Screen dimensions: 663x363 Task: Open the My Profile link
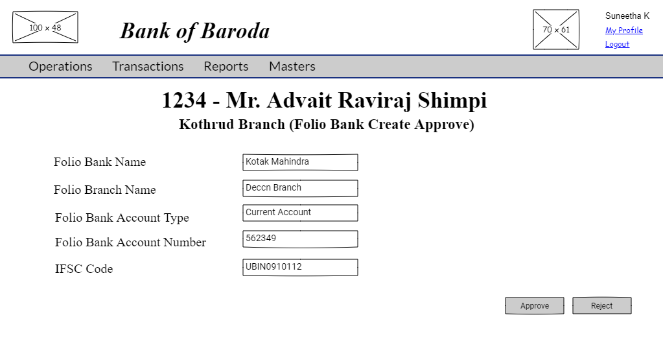pos(623,30)
